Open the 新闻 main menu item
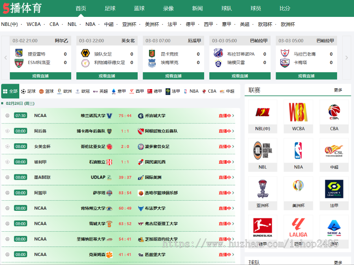The height and width of the screenshot is (265, 354). pyautogui.click(x=197, y=8)
